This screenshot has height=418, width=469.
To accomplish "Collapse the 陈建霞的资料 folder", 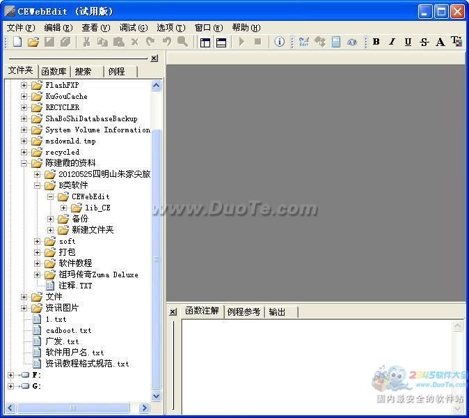I will click(24, 163).
